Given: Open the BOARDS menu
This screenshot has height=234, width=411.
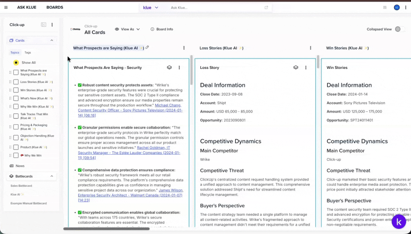Looking at the screenshot, I should tap(55, 7).
